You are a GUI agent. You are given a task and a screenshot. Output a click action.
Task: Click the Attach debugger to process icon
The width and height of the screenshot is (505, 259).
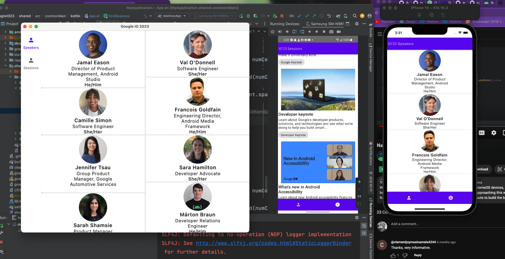275,16
